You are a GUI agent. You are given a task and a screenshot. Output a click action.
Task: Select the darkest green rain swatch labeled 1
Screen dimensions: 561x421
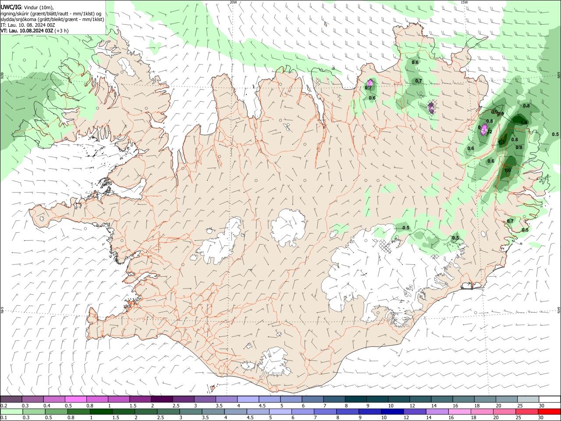102,411
